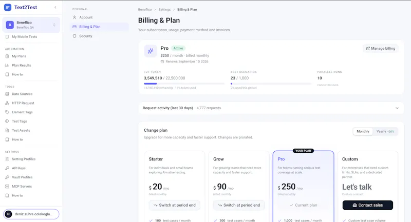Go to Beneflico in the breadcrumb
Viewport: 411px width, 222px height.
(x=145, y=9)
